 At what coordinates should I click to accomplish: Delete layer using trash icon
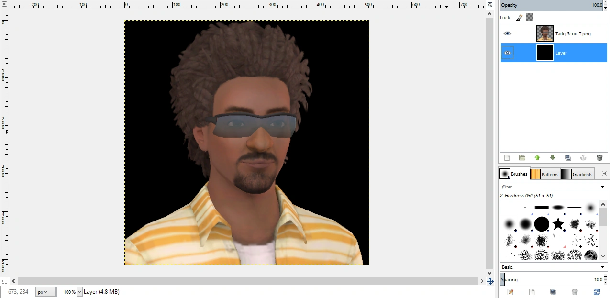[599, 157]
